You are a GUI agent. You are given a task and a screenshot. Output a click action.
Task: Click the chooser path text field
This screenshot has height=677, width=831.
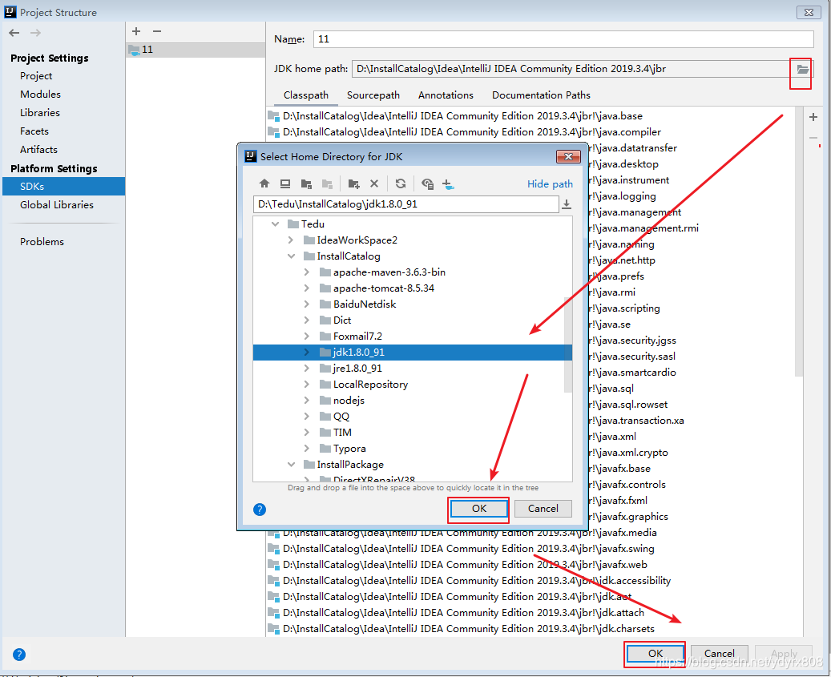pyautogui.click(x=406, y=204)
